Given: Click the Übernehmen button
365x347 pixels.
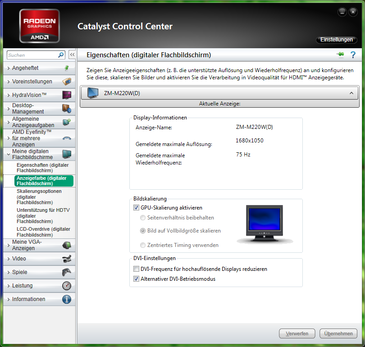Looking at the screenshot, I should point(338,333).
